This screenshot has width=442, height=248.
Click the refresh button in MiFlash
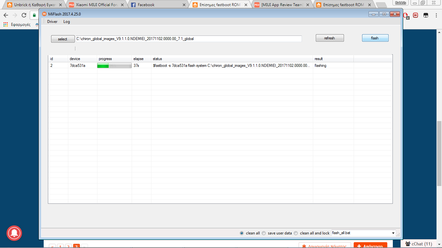(x=330, y=38)
